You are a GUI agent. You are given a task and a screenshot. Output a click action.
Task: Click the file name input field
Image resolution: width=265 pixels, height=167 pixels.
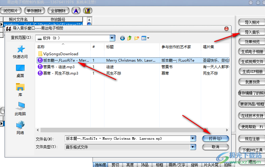tap(128, 138)
